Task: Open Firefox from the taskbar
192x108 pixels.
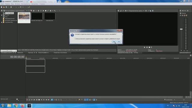Action: click(22, 106)
